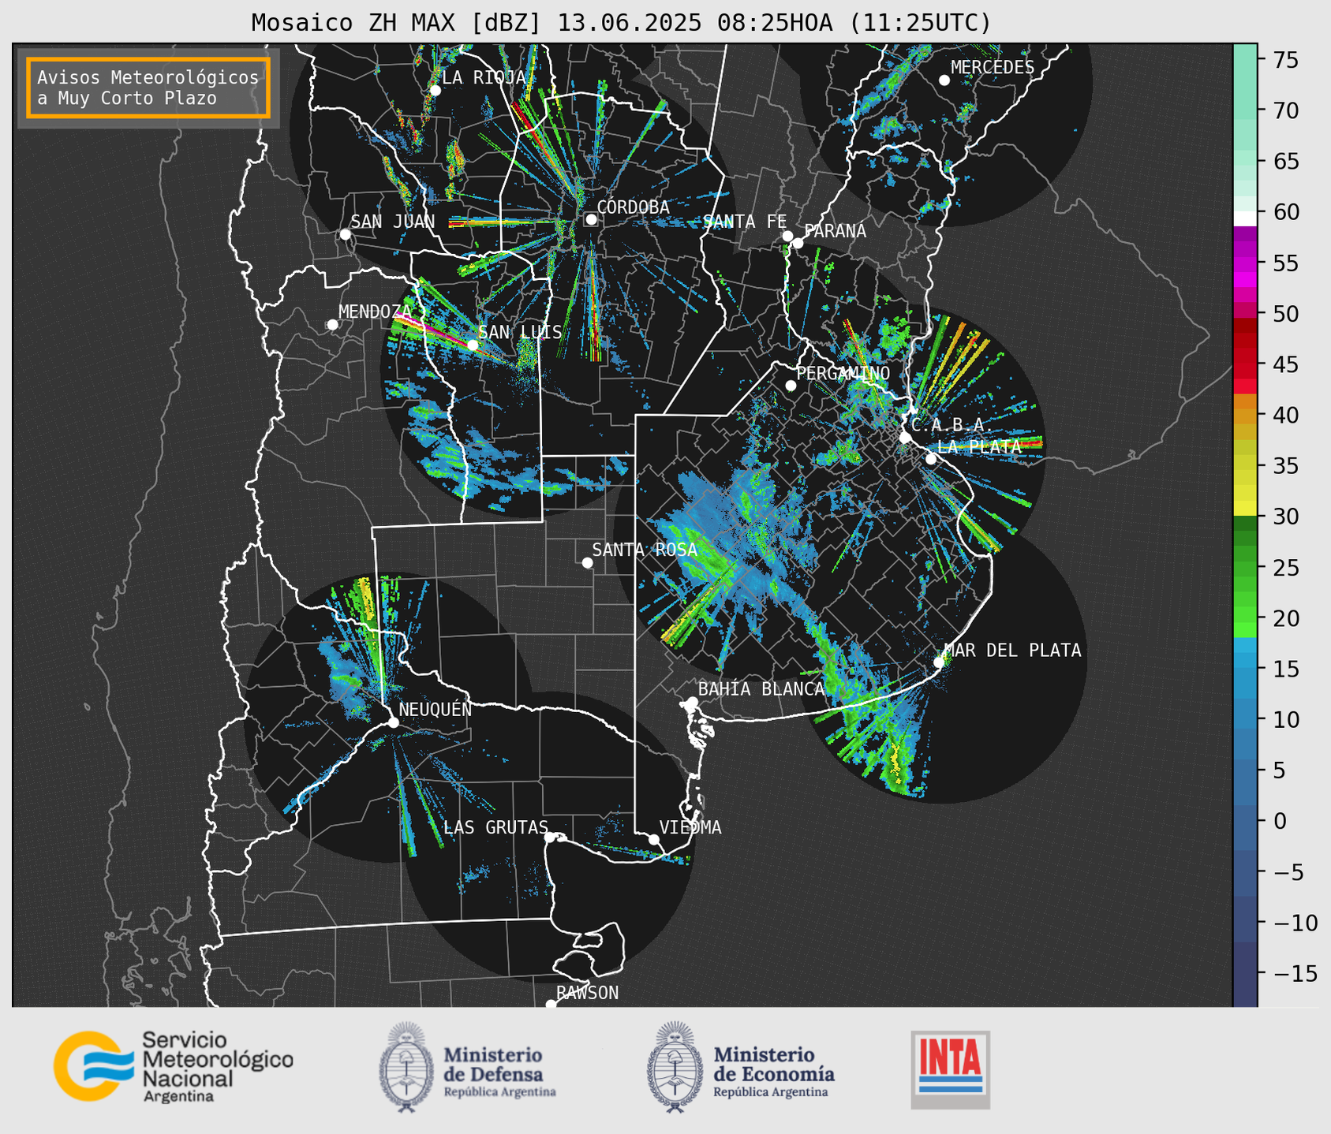The height and width of the screenshot is (1134, 1331).
Task: Select the C.A.B.A. city marker
Action: click(905, 437)
